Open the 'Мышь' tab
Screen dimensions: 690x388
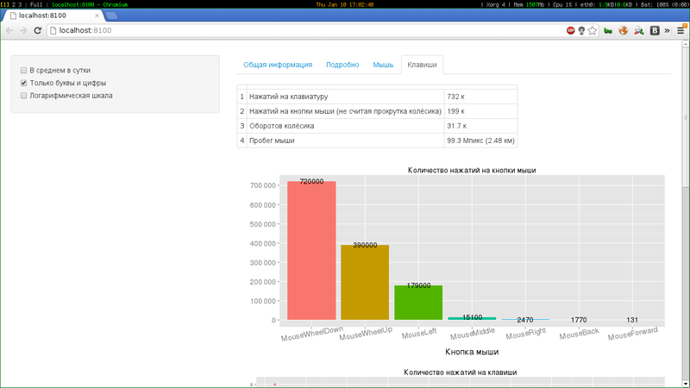383,65
